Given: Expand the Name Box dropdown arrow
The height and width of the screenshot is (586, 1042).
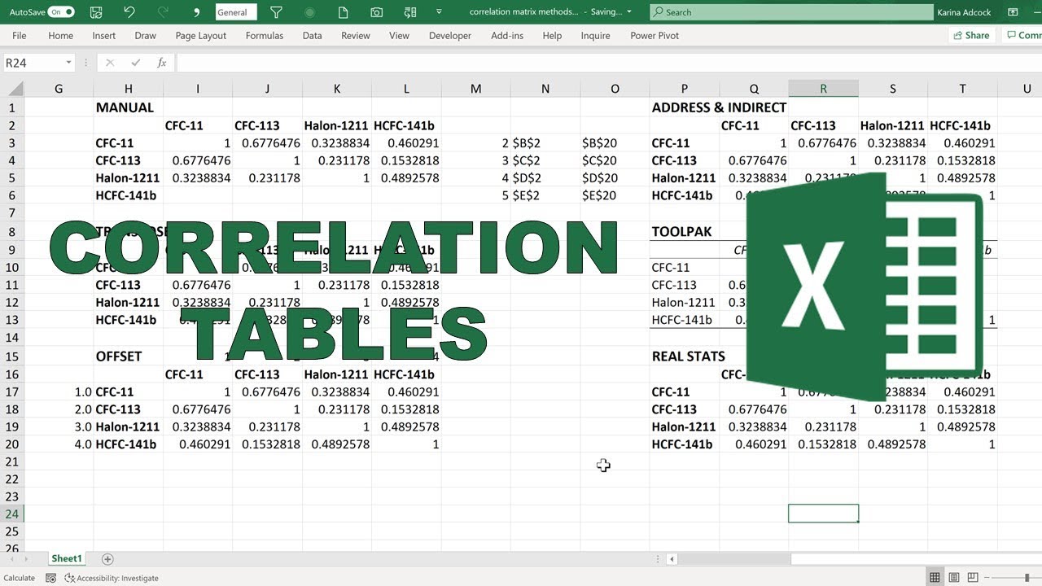Looking at the screenshot, I should click(x=68, y=63).
